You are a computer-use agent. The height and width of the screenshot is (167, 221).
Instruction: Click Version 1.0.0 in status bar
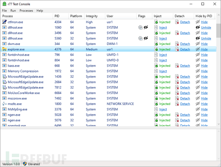11,164
